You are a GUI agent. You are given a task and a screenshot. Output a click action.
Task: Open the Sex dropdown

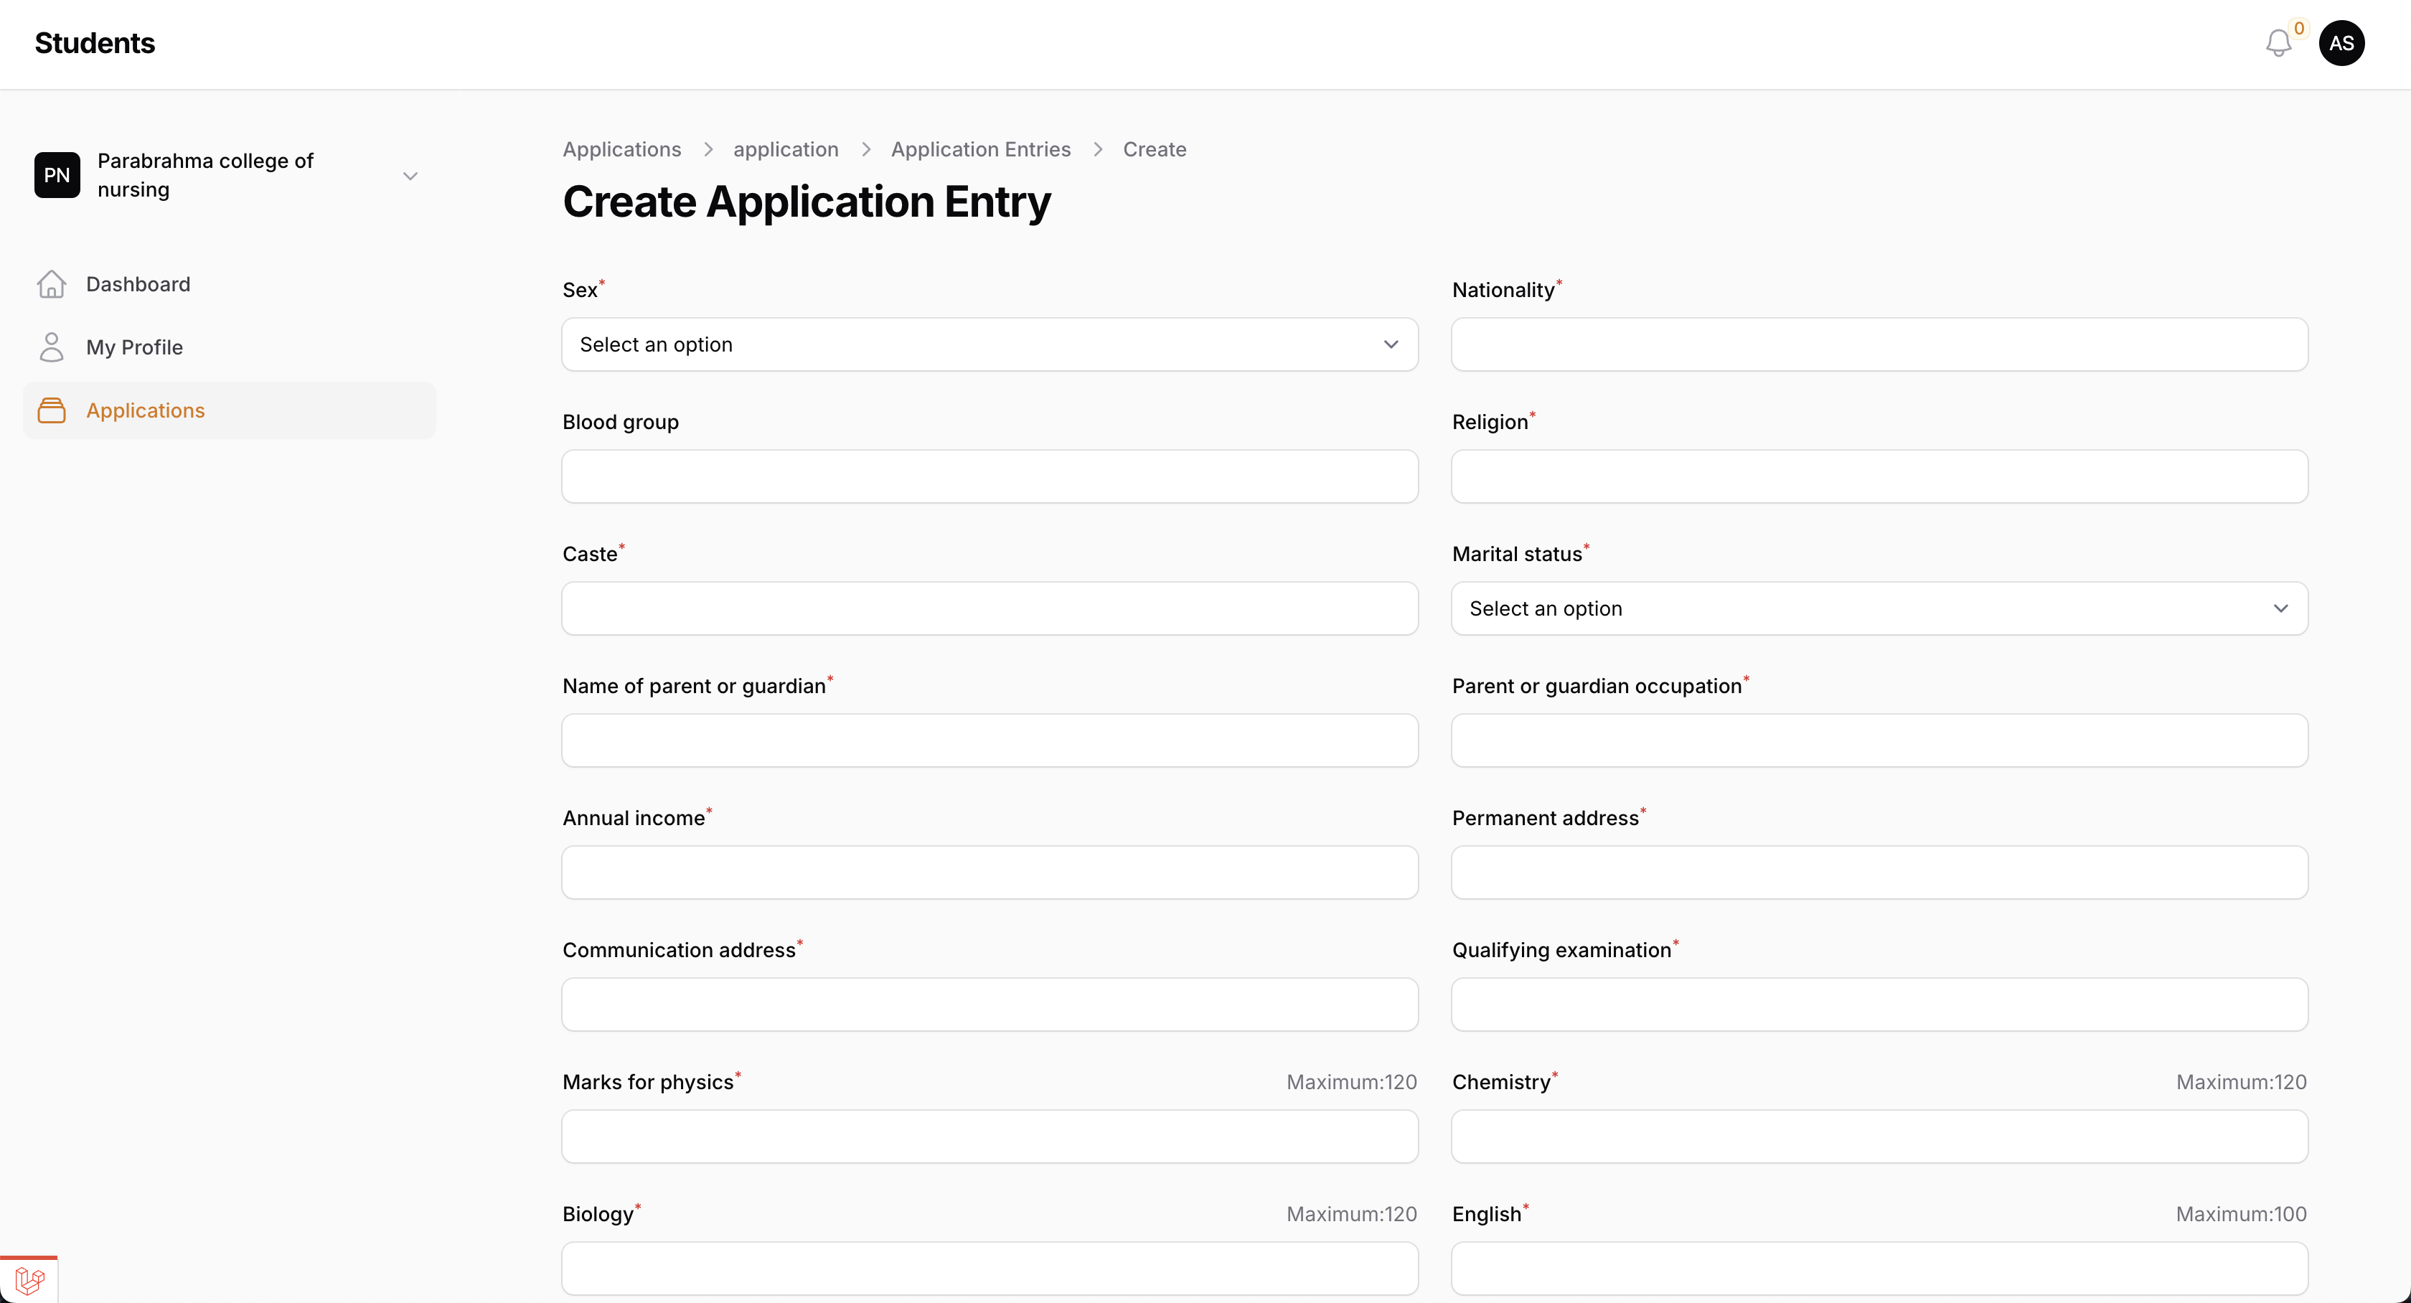pos(990,344)
